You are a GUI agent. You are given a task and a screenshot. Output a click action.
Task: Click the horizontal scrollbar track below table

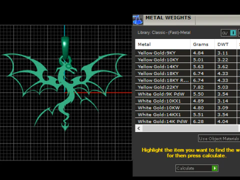pyautogui.click(x=190, y=128)
